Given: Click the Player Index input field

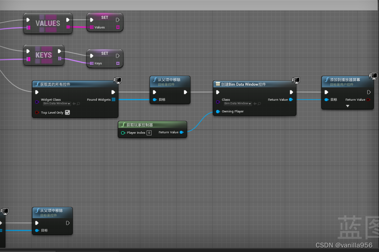Looking at the screenshot, I should click(149, 132).
